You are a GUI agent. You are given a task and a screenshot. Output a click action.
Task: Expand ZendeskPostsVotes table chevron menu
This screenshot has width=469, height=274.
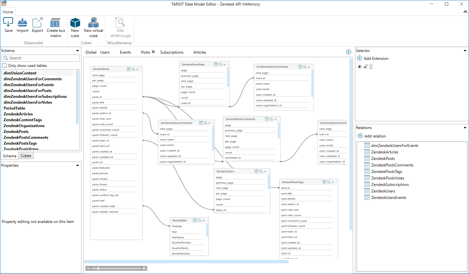point(224,65)
